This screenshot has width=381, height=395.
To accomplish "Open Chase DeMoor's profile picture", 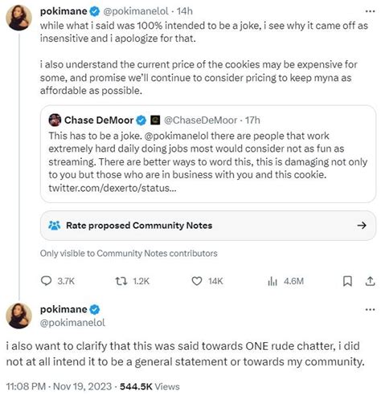I will click(x=55, y=120).
